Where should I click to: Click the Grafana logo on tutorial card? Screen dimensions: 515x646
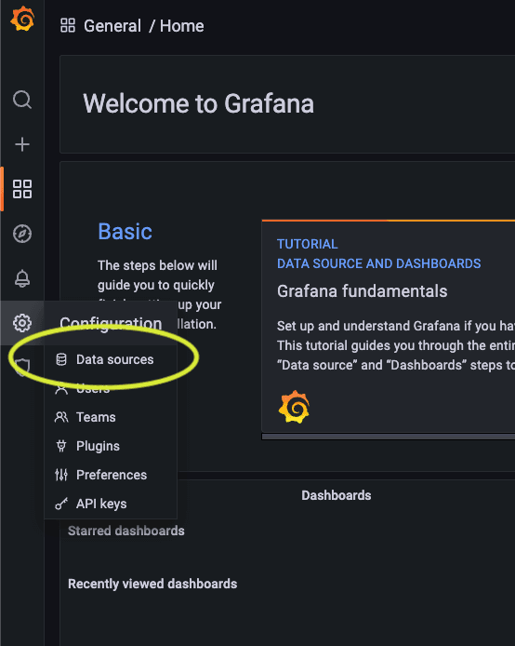coord(294,407)
